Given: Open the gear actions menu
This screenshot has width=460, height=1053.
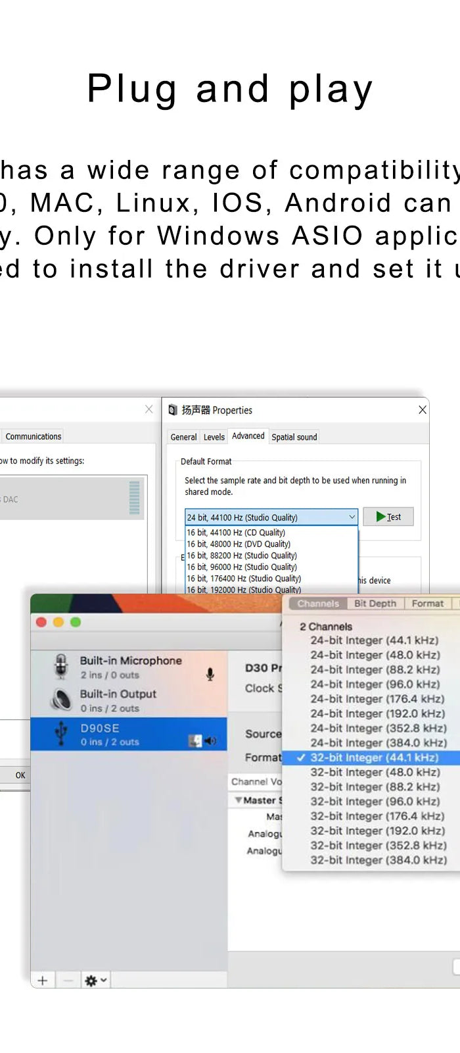Looking at the screenshot, I should [x=95, y=981].
